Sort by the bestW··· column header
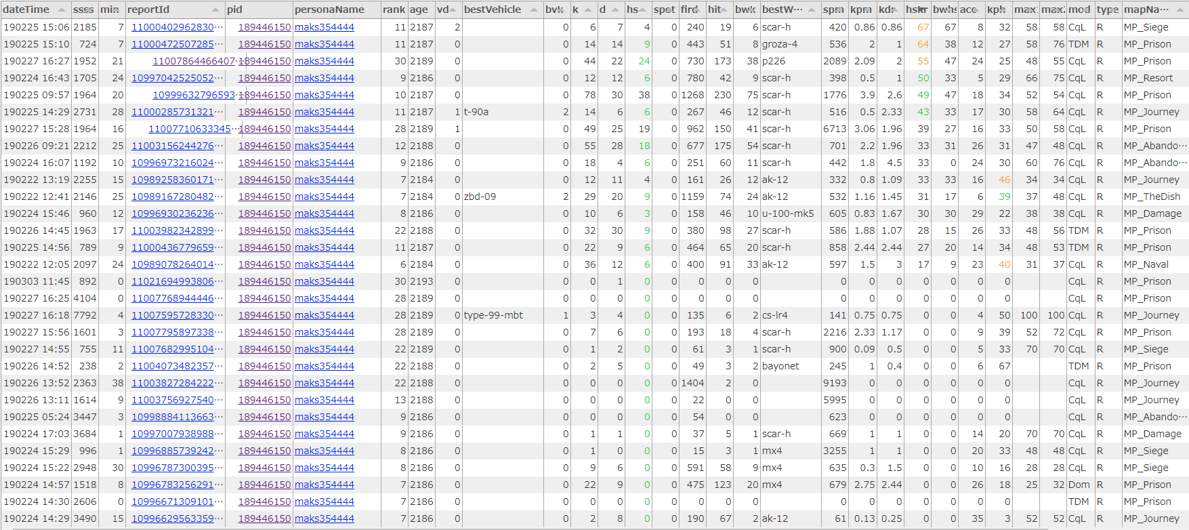This screenshot has height=530, width=1189. 791,9
